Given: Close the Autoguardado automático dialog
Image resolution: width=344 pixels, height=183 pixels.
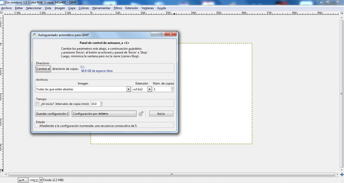Looking at the screenshot, I should tap(171, 34).
